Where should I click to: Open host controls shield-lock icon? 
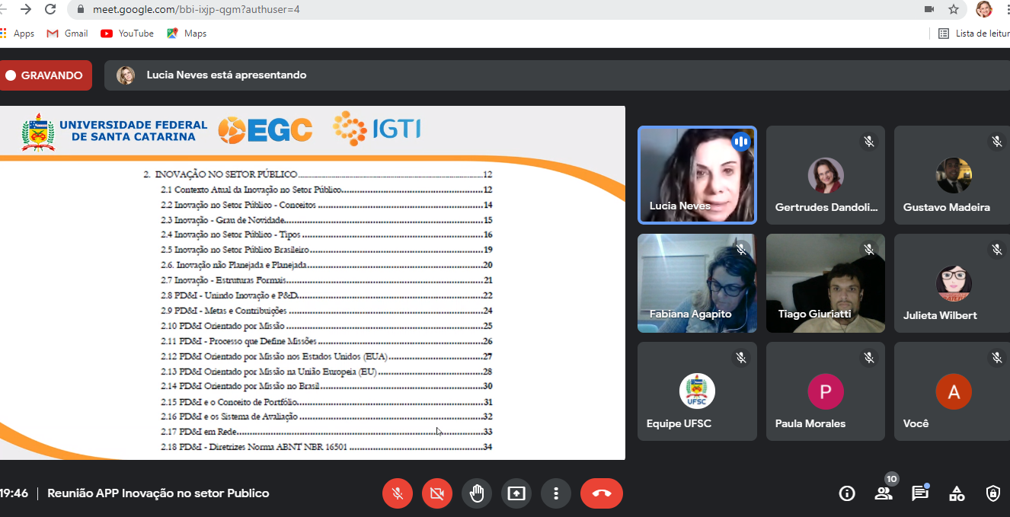(993, 493)
